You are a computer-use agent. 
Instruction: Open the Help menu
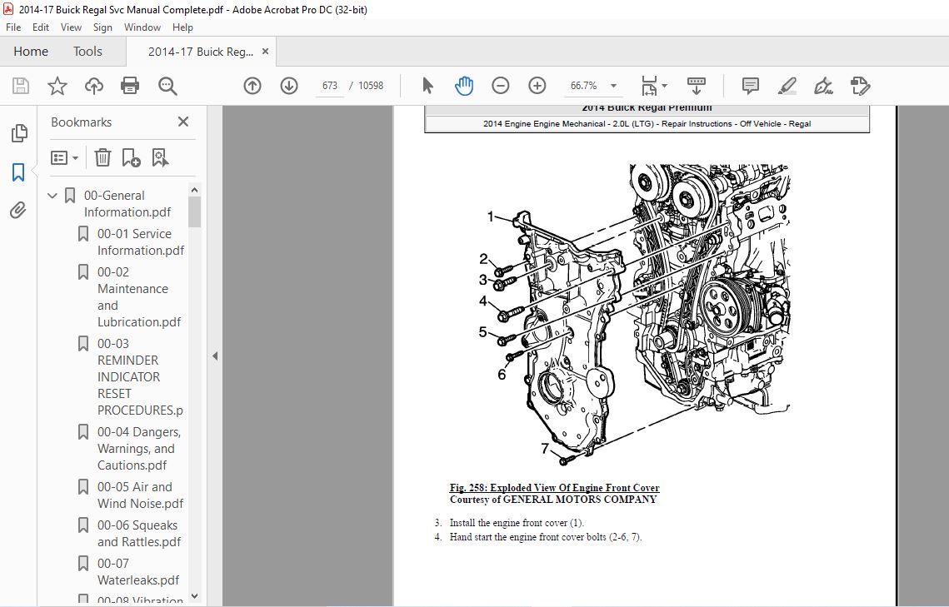tap(182, 27)
